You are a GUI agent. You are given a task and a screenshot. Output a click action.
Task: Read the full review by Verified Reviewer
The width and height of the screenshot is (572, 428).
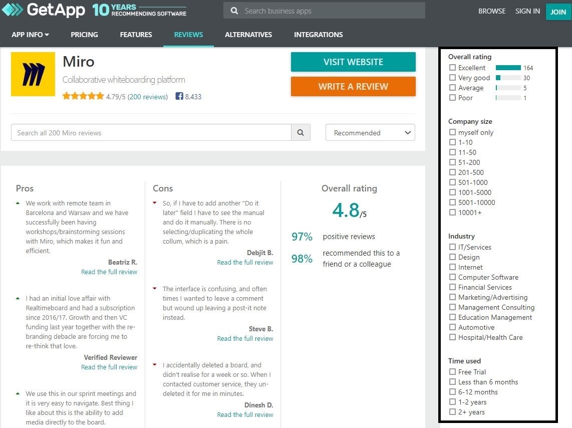click(109, 367)
